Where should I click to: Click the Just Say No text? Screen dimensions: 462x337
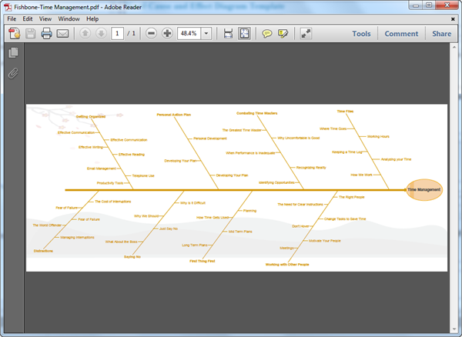click(169, 229)
